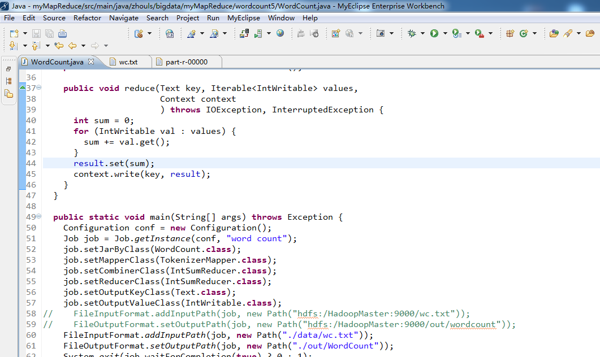This screenshot has height=357, width=600.
Task: Click the Back navigation arrow
Action: click(x=72, y=46)
